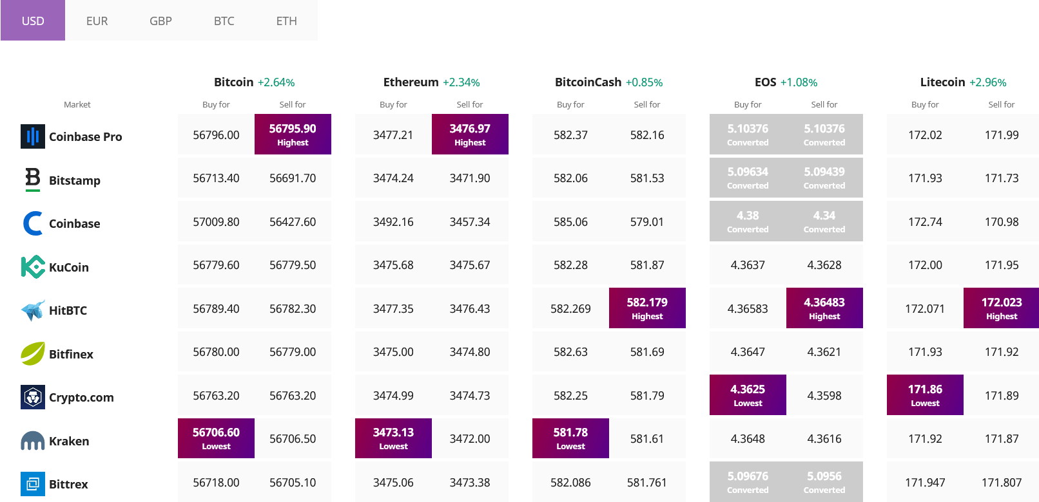Click the Coinbase C logo icon
Viewport: 1039px width, 502px height.
[32, 223]
